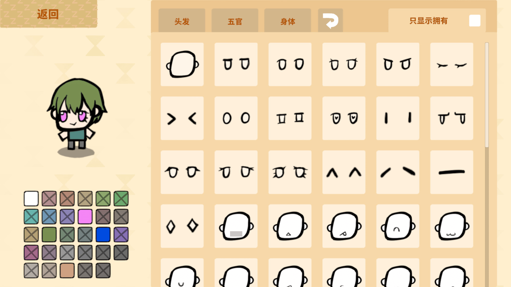Choose the vertical line eyes
511x287 pixels.
398,118
